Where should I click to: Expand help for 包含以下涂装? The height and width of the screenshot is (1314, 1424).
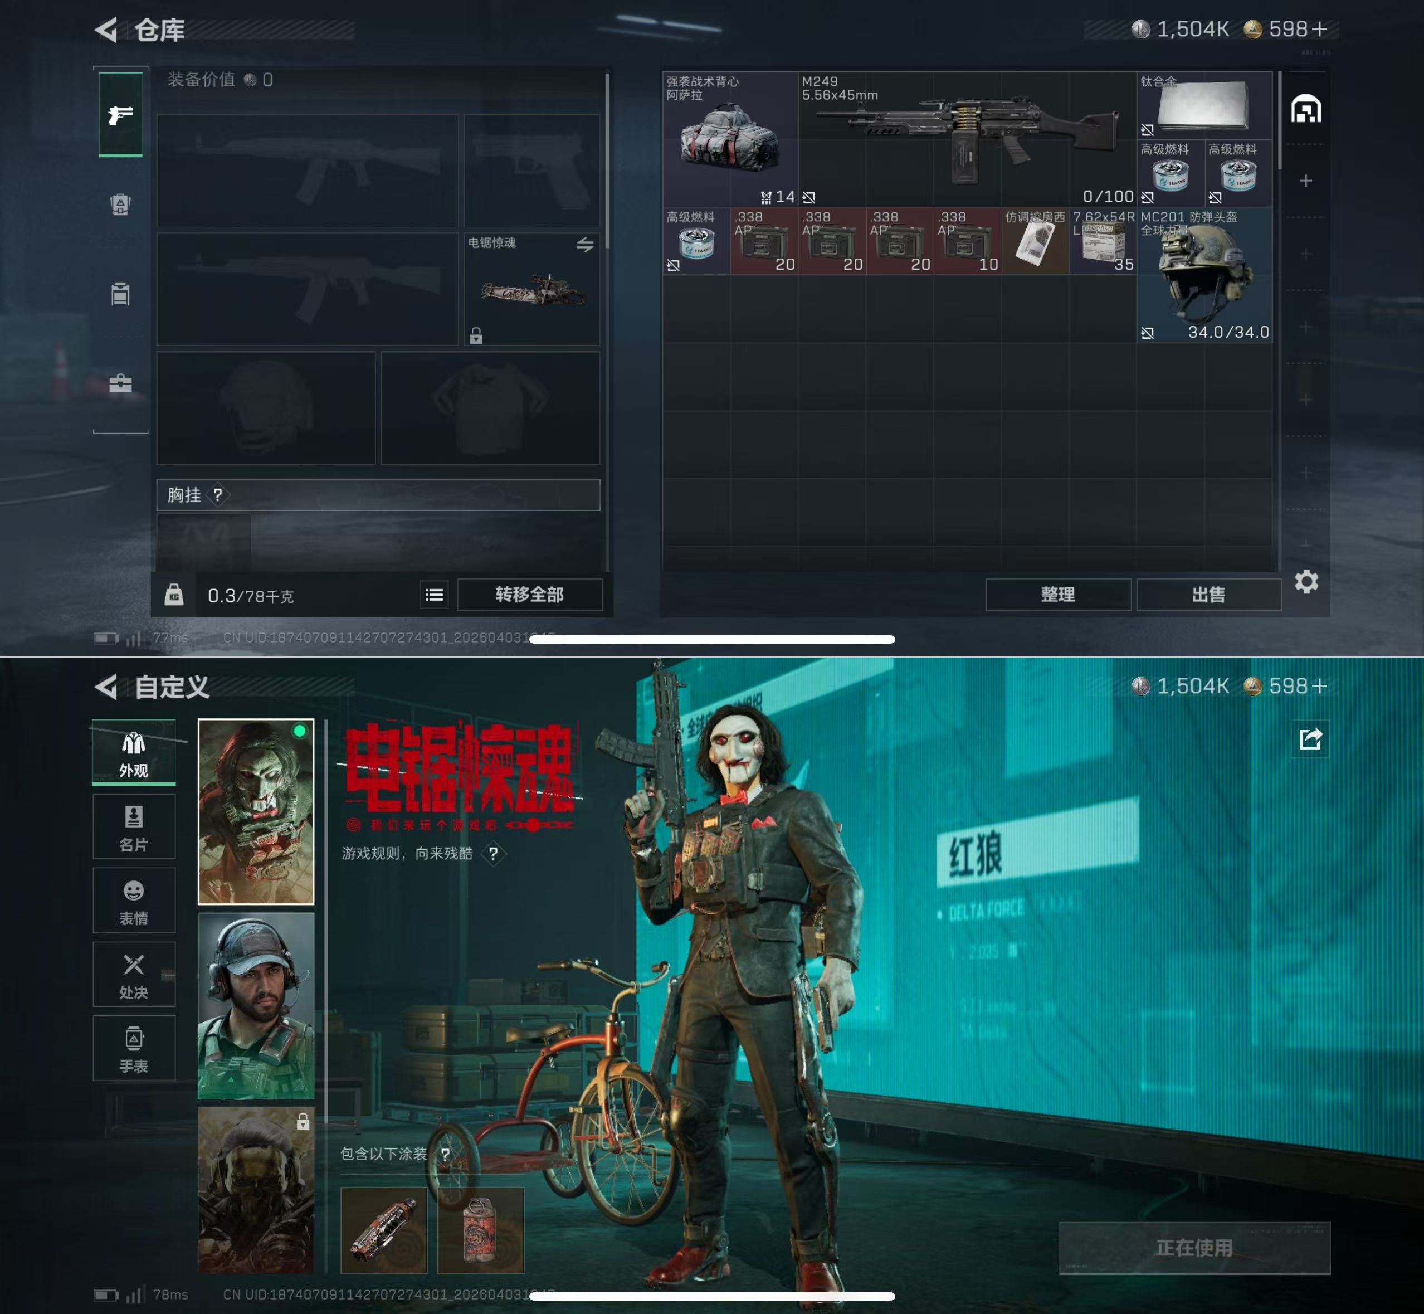[x=445, y=1154]
